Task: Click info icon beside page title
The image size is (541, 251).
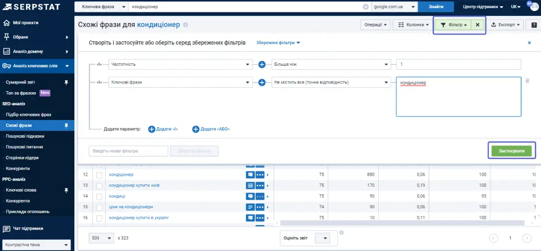Action: [x=186, y=25]
